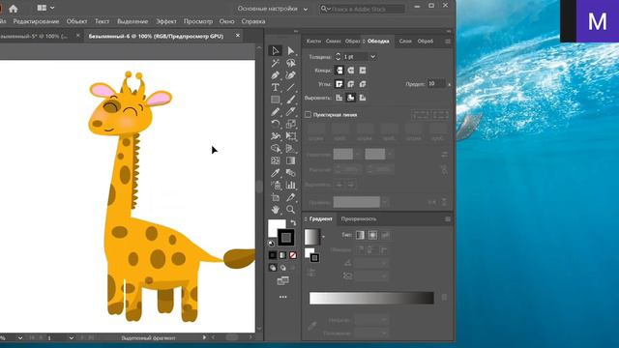619x348 pixels.
Task: Activate the Безымянный-6 document tab
Action: [156, 36]
